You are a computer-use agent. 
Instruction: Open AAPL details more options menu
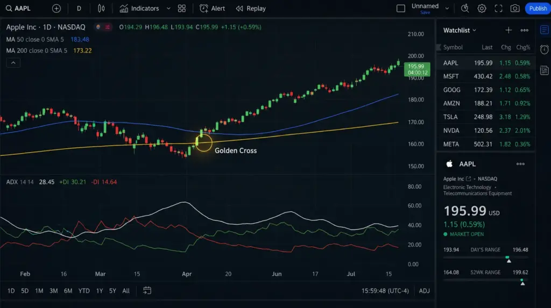(x=520, y=164)
